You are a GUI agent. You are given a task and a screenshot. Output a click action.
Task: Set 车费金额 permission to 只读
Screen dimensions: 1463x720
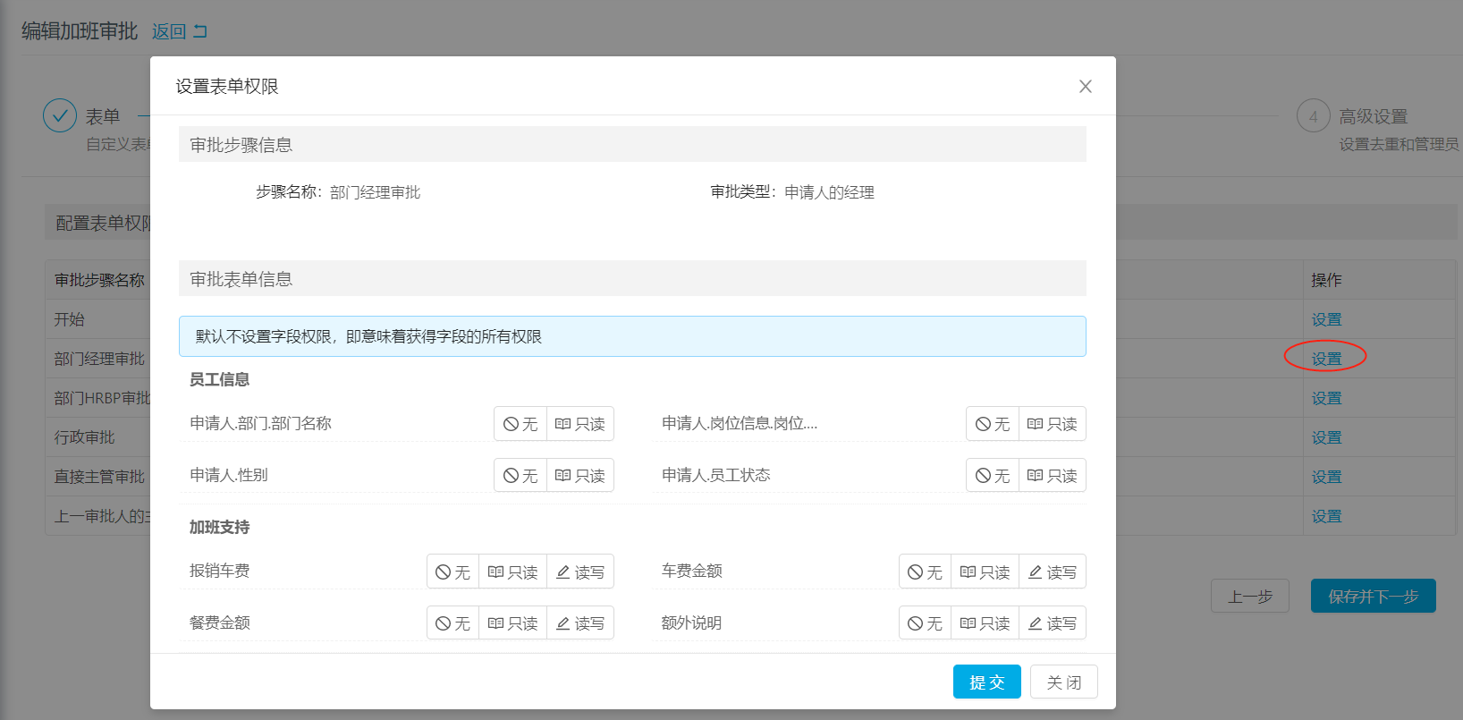(x=985, y=572)
